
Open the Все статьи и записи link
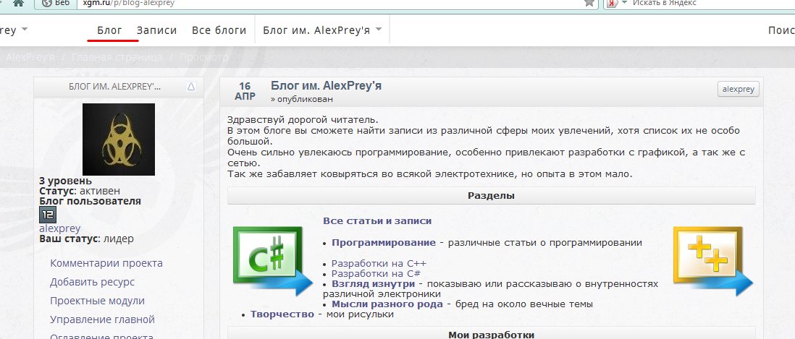tap(377, 221)
